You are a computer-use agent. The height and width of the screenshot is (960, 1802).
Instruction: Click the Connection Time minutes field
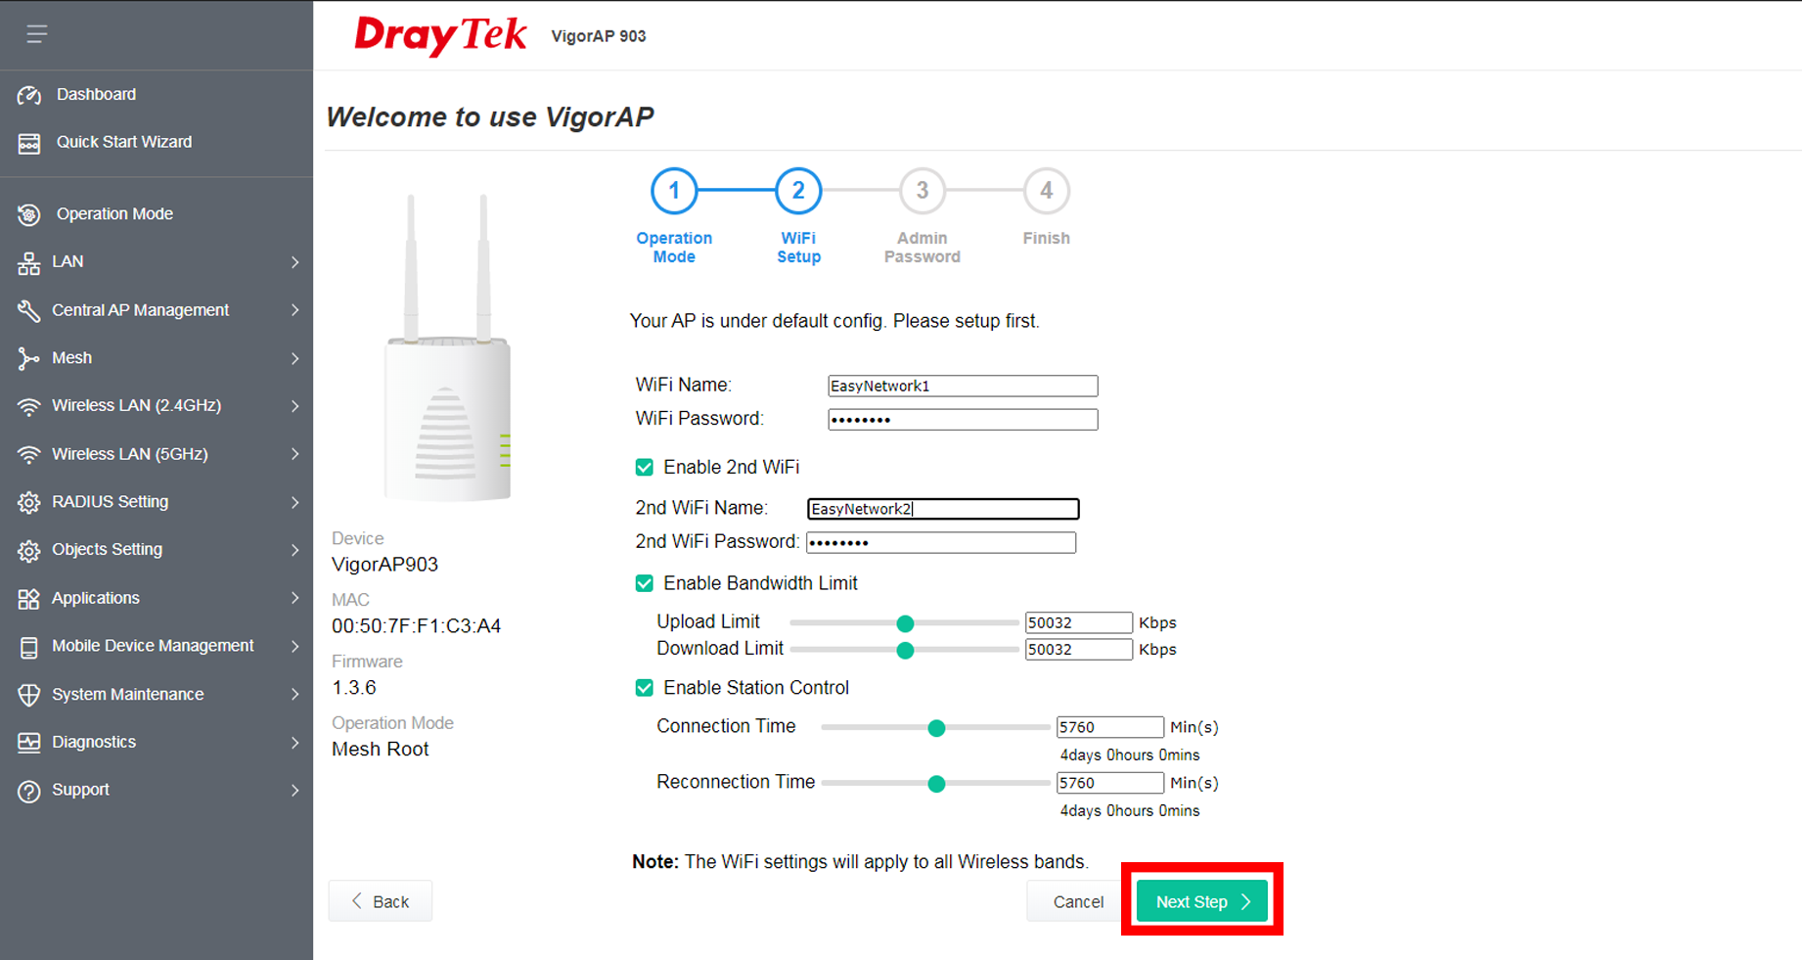click(1110, 727)
